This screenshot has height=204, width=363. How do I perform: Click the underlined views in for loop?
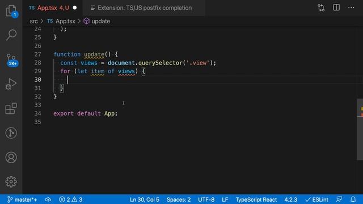126,71
